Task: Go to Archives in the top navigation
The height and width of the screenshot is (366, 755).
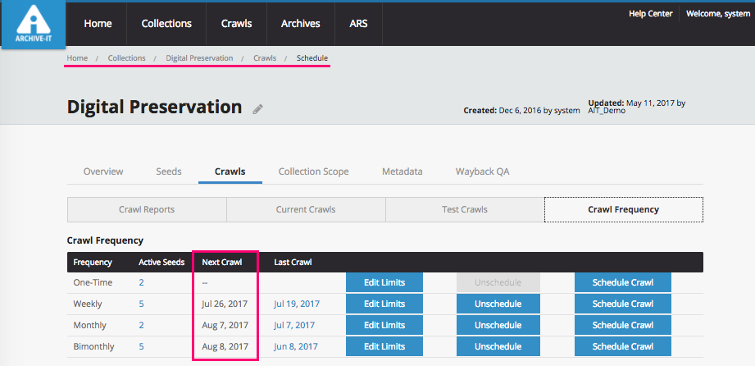Action: pyautogui.click(x=300, y=24)
